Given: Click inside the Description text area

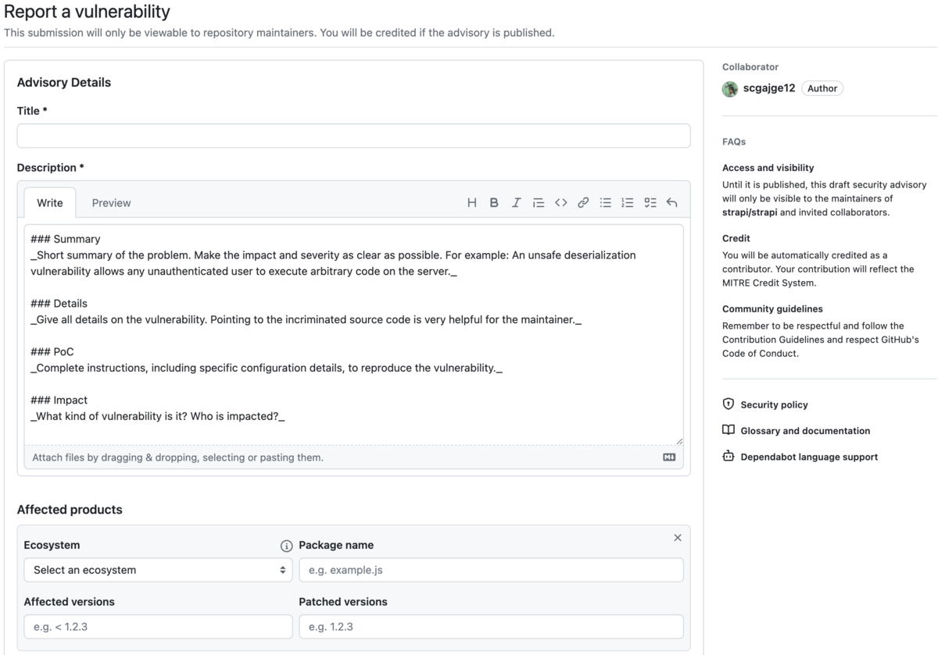Looking at the screenshot, I should [x=353, y=335].
